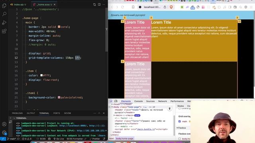
Task: Click coral color swatch on line 5
Action: pos(59,27)
